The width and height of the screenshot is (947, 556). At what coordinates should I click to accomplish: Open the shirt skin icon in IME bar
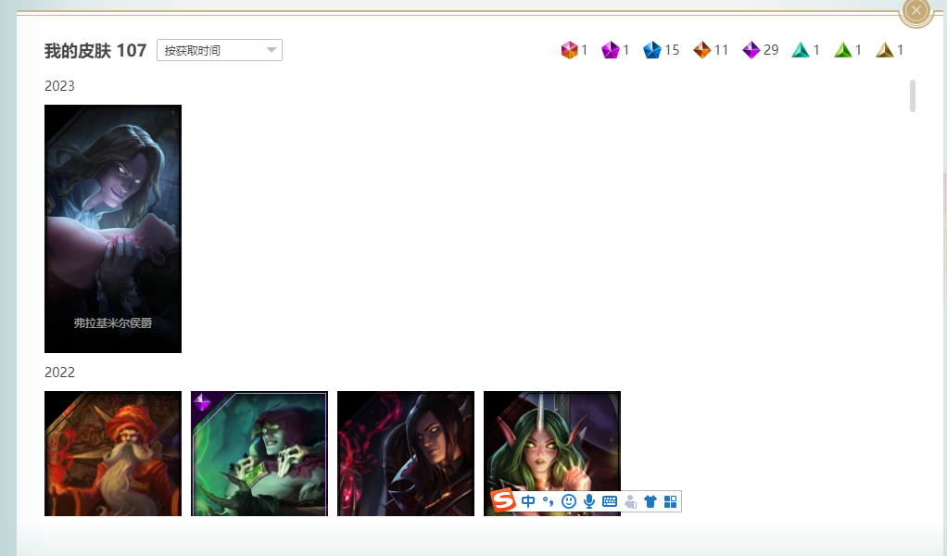click(650, 501)
